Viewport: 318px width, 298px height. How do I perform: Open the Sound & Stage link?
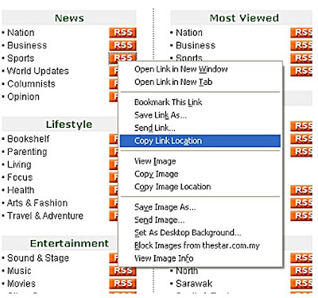point(38,257)
